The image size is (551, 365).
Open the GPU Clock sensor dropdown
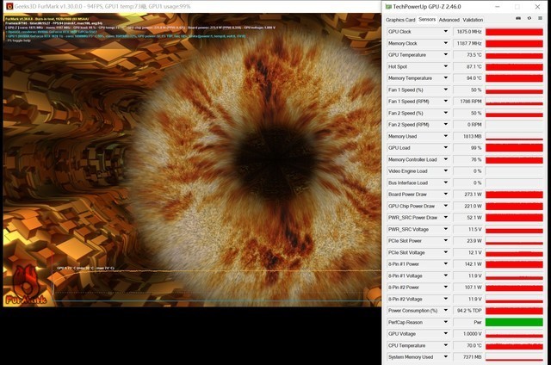tap(446, 32)
